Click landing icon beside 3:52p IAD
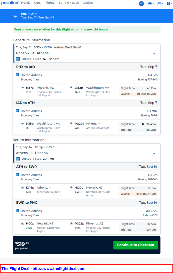 [x=72, y=88]
